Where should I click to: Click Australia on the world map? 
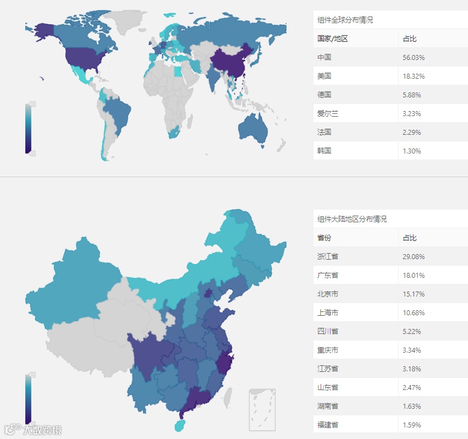pyautogui.click(x=253, y=129)
